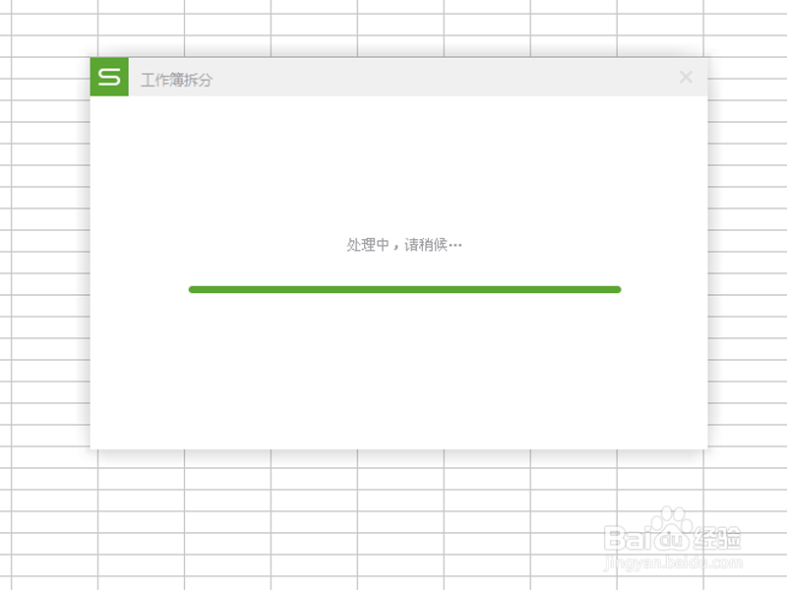Click the green WPS spreadsheet logo icon

pos(109,77)
